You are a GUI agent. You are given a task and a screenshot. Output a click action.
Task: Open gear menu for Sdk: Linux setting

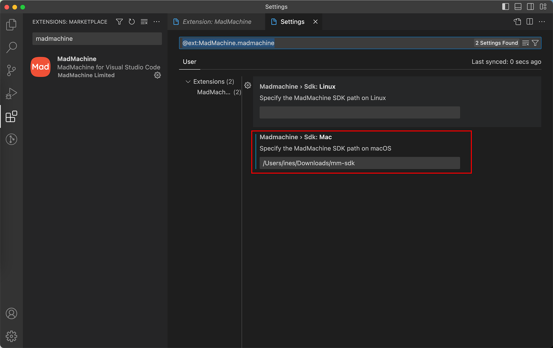248,85
